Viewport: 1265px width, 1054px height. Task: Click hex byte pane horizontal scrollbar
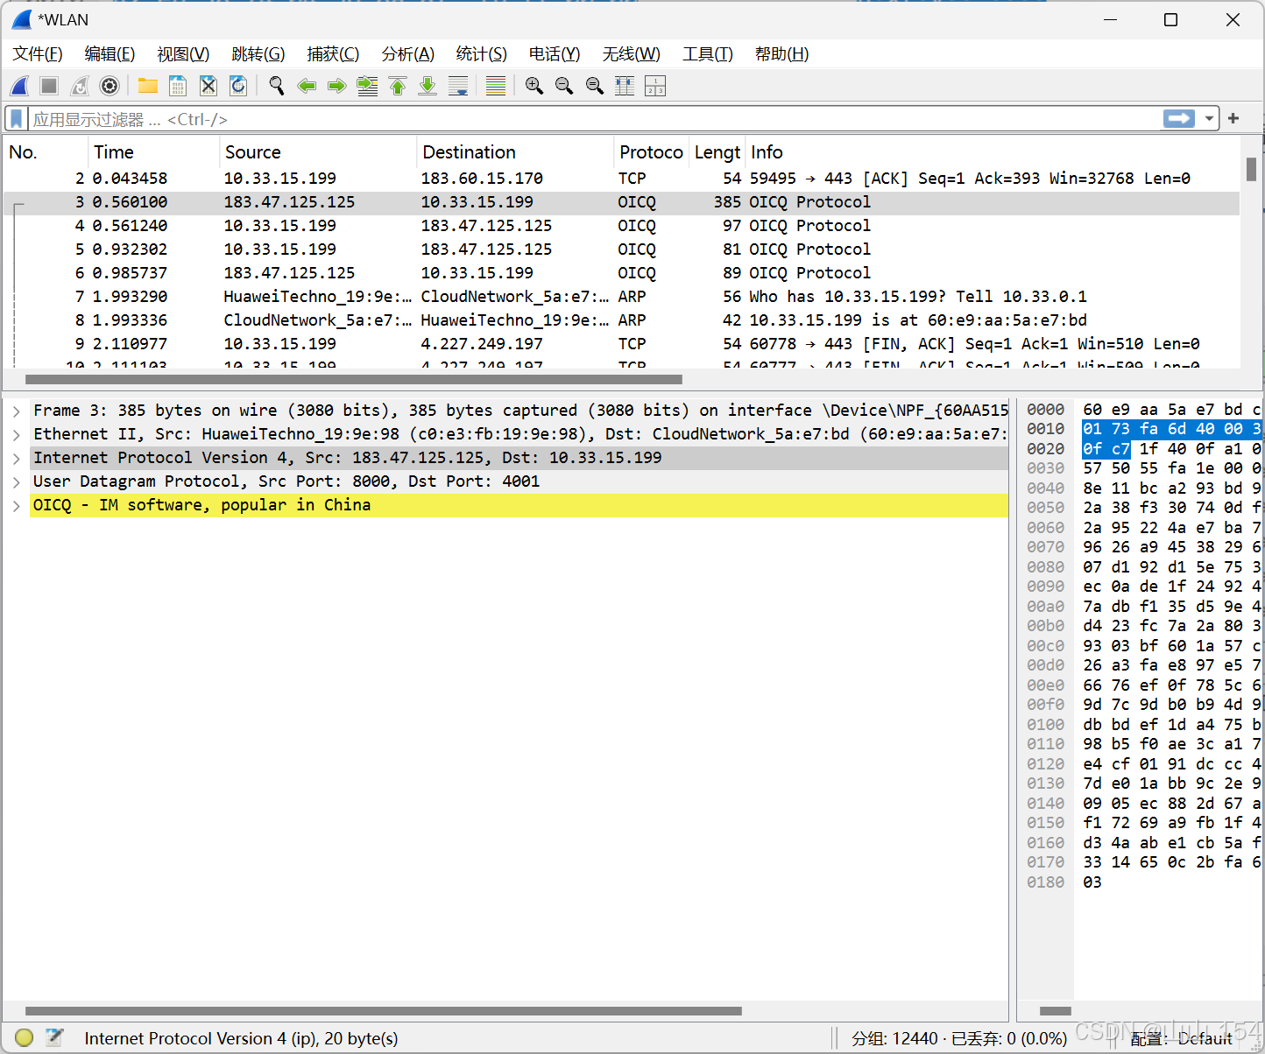(x=1055, y=1010)
